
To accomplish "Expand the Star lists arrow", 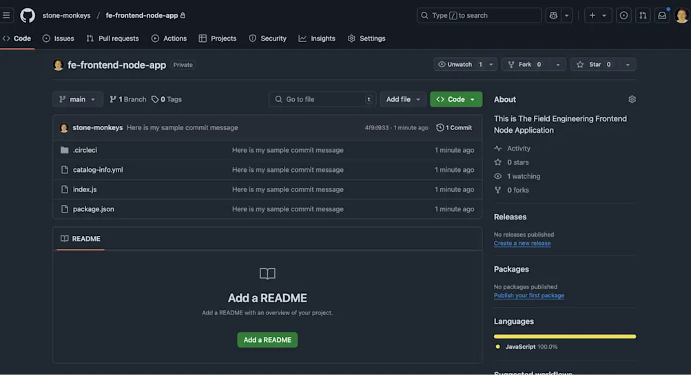I will pos(628,64).
